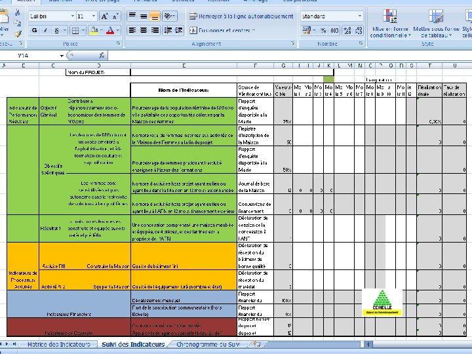This screenshot has width=472, height=354.
Task: Click the Name Box showing Y14
Action: tap(29, 56)
